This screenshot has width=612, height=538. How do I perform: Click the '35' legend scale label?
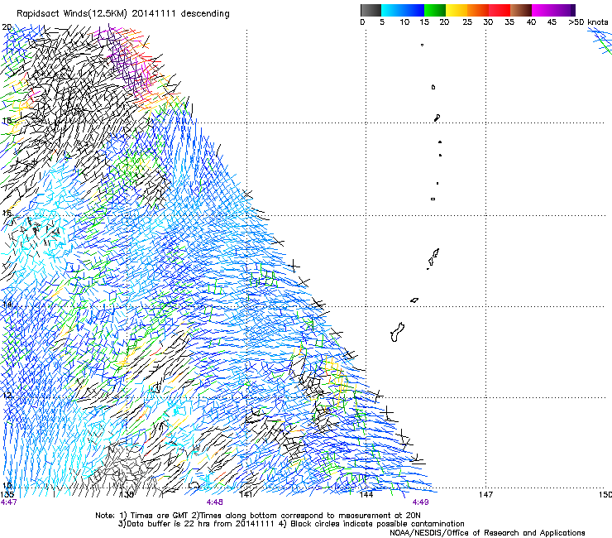(x=509, y=22)
